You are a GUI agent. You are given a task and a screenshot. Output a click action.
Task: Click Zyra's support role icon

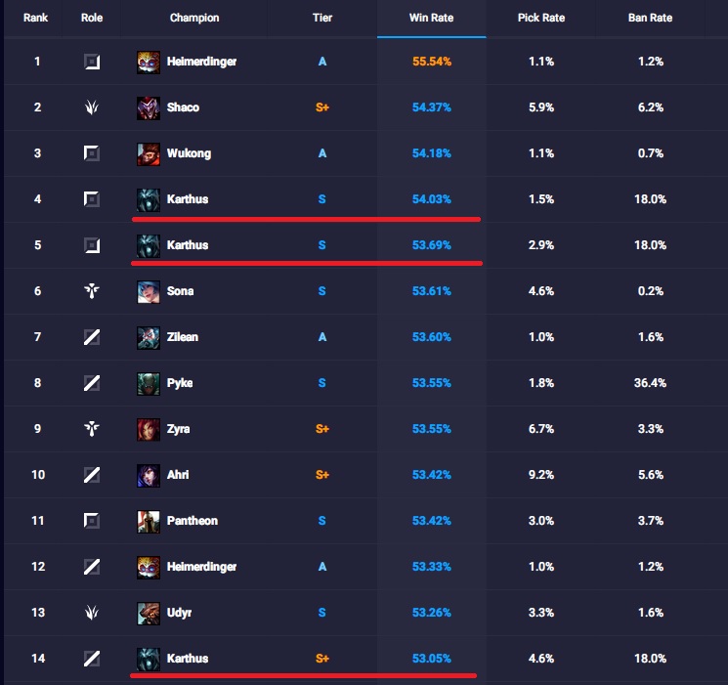(x=92, y=429)
